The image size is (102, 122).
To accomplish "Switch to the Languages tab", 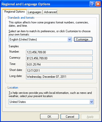I will (35, 12).
